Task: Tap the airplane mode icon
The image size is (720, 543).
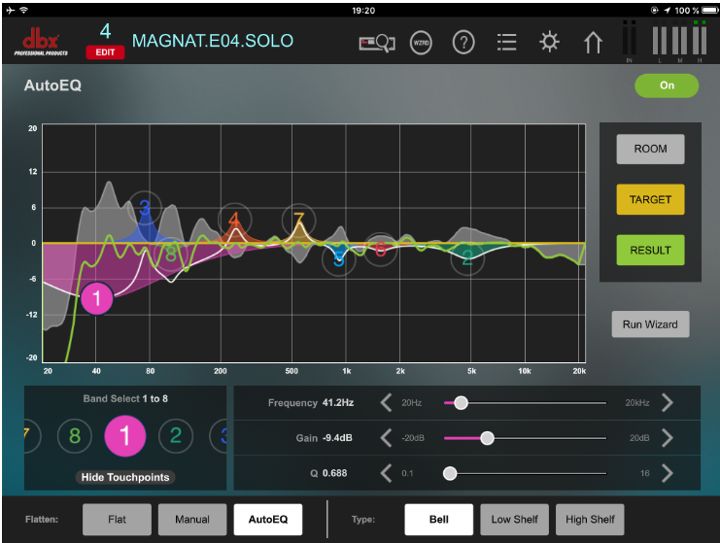Action: pos(10,10)
